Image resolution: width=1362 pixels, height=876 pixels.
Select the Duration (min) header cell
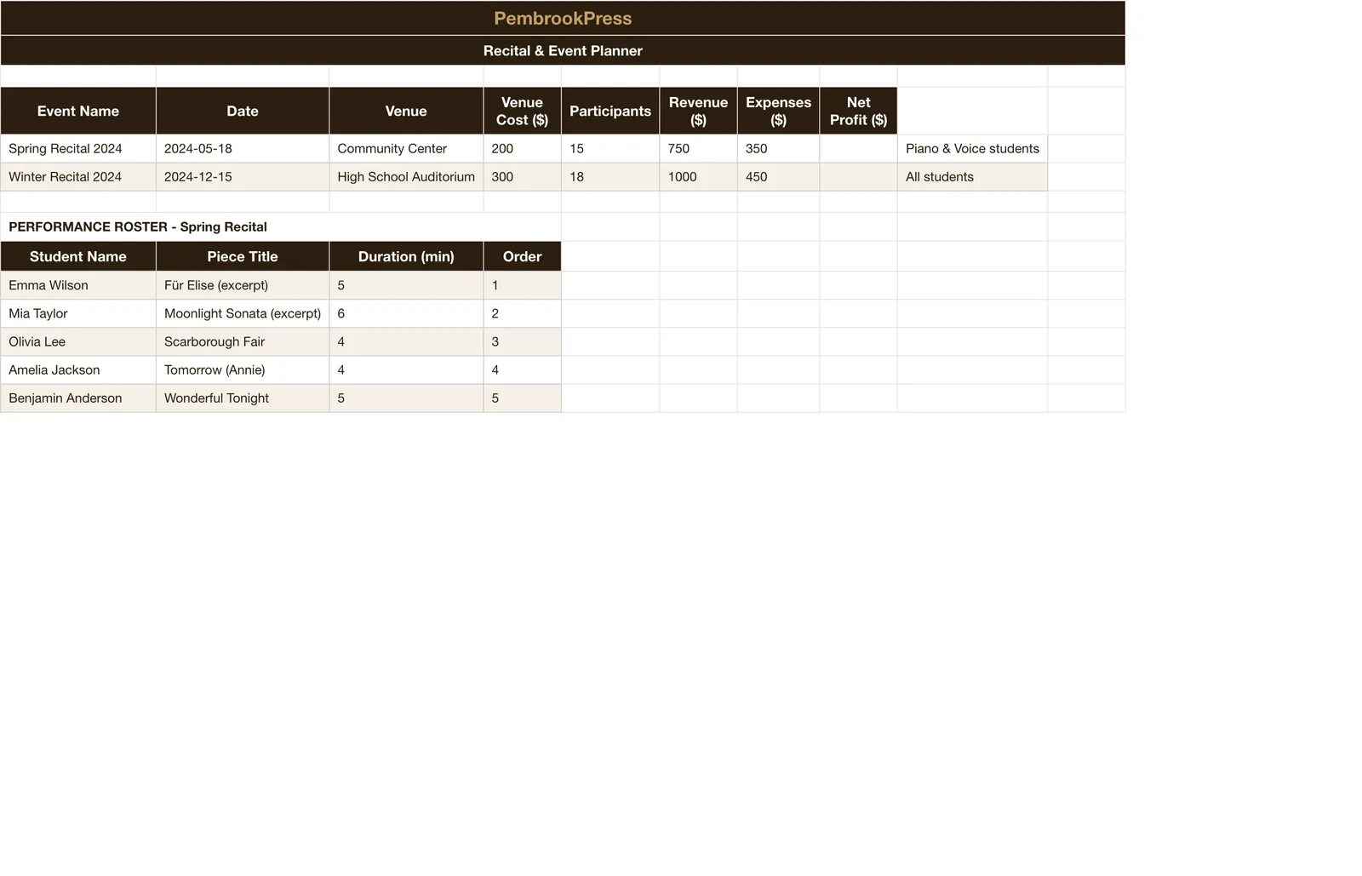click(406, 256)
